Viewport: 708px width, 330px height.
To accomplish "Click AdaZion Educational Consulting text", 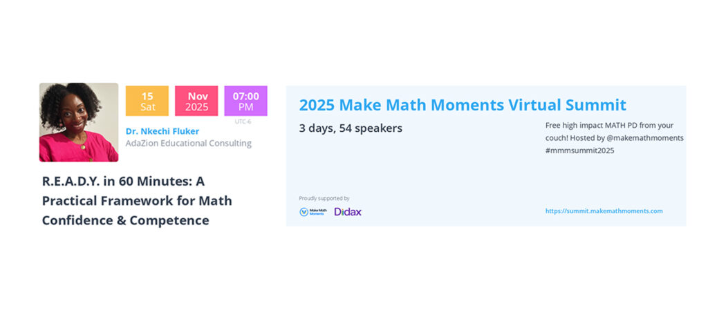I will pyautogui.click(x=188, y=144).
